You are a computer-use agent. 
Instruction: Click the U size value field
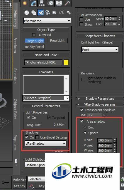click(x=105, y=140)
